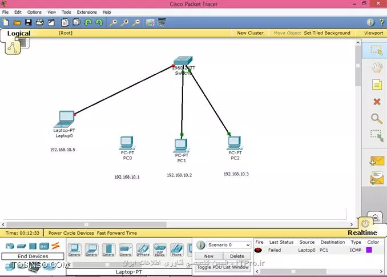This screenshot has height=277, width=387.
Task: Click the purple PDU color swatch
Action: click(369, 250)
